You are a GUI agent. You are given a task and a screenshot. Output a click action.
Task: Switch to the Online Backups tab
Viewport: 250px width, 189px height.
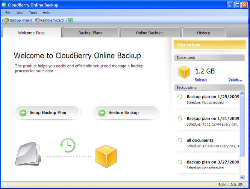click(x=150, y=33)
